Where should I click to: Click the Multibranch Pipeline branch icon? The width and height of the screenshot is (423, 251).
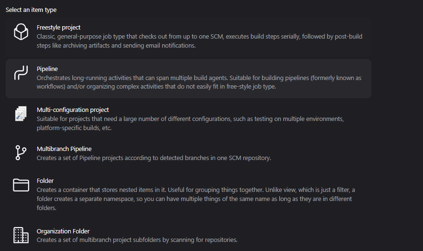(21, 152)
